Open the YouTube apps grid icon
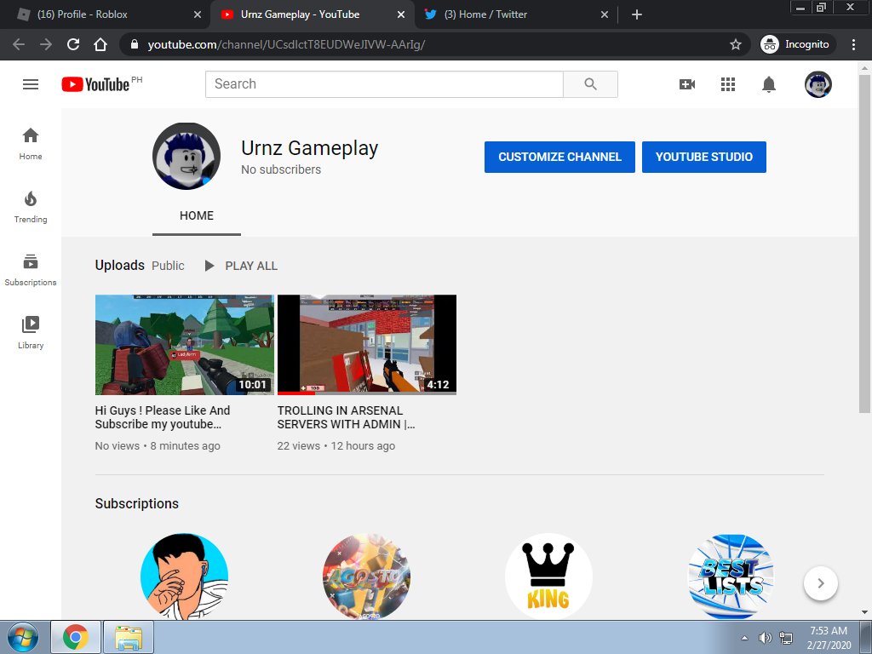This screenshot has height=654, width=872. [728, 84]
